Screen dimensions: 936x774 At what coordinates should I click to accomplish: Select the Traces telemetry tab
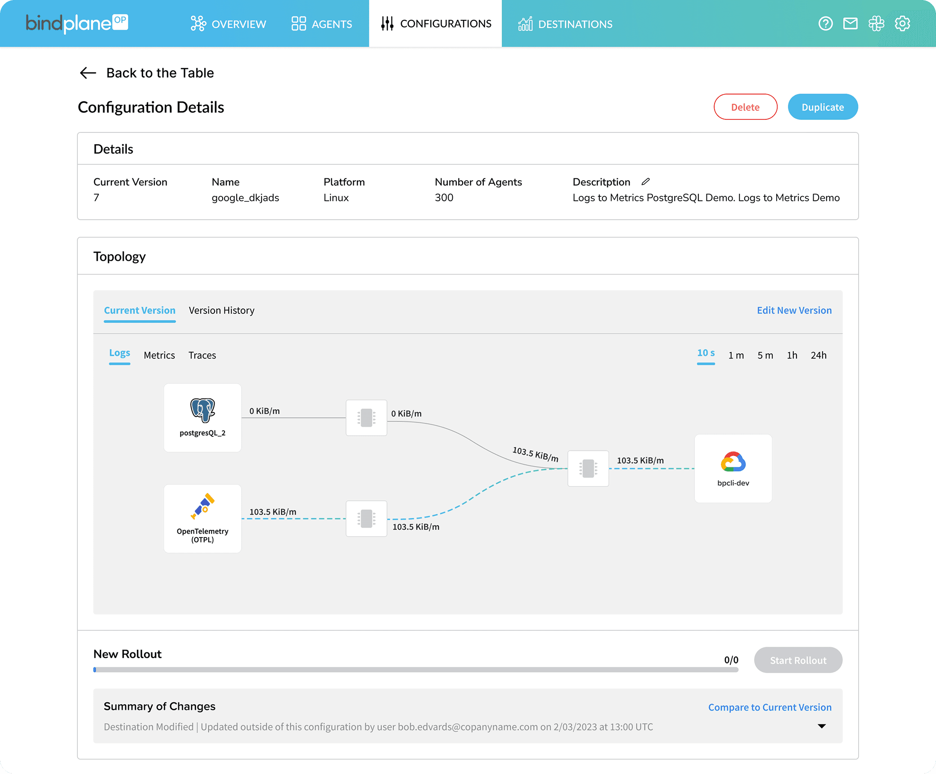coord(202,355)
